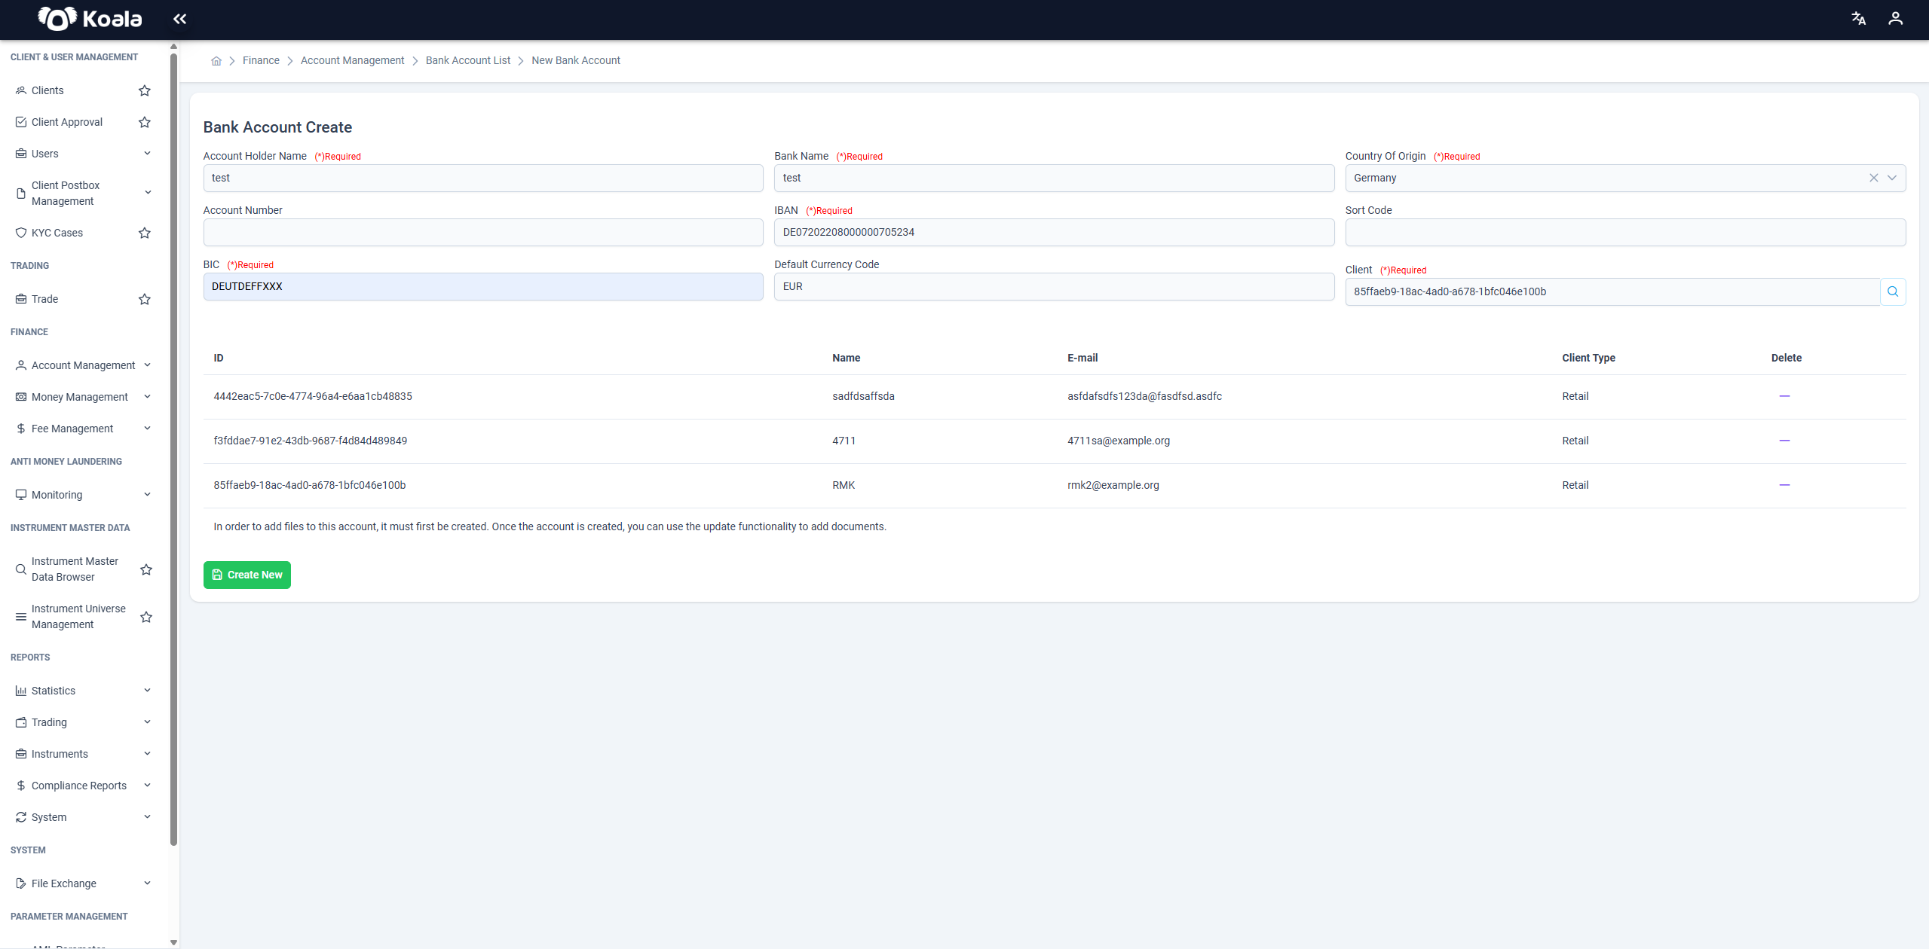Click the New Bank Account breadcrumb

click(575, 60)
